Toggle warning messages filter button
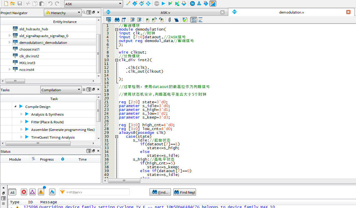356x208 pixels. pos(41,192)
